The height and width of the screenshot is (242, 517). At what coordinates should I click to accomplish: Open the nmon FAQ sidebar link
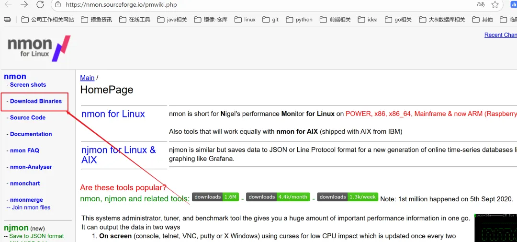point(24,151)
